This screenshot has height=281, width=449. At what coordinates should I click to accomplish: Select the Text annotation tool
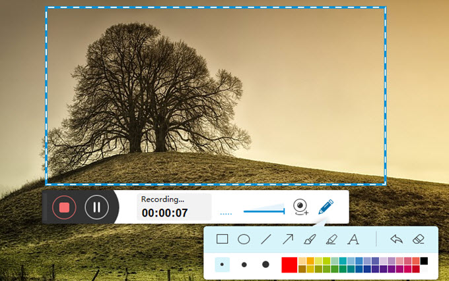pyautogui.click(x=353, y=240)
